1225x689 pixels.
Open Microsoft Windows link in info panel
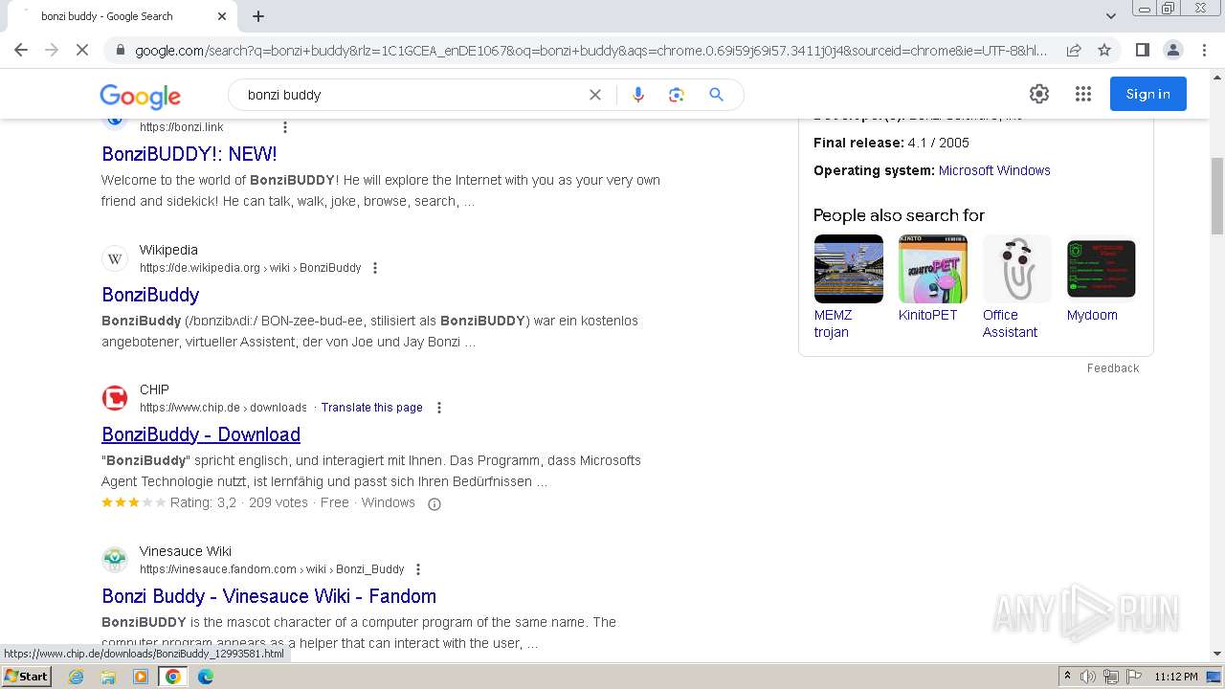[994, 170]
